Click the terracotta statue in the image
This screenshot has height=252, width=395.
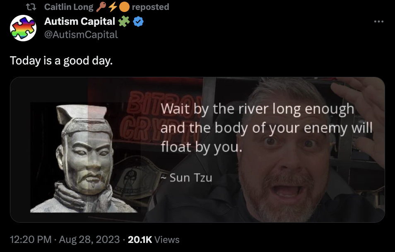click(84, 159)
